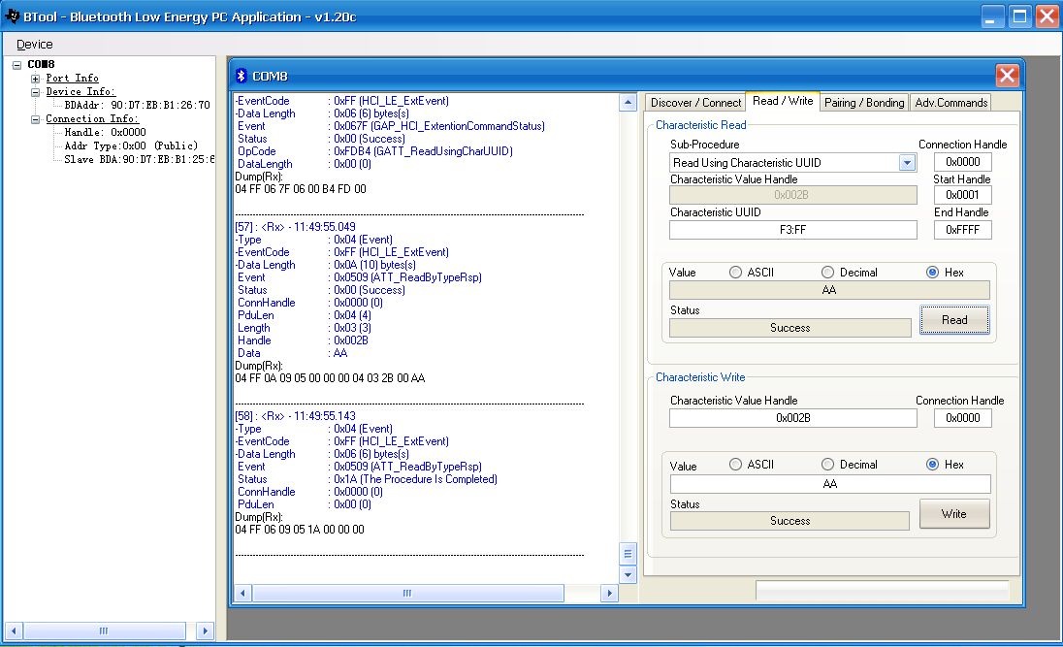Viewport: 1063px width, 647px height.
Task: Click the log vertical scrollbar thumb
Action: pos(628,554)
